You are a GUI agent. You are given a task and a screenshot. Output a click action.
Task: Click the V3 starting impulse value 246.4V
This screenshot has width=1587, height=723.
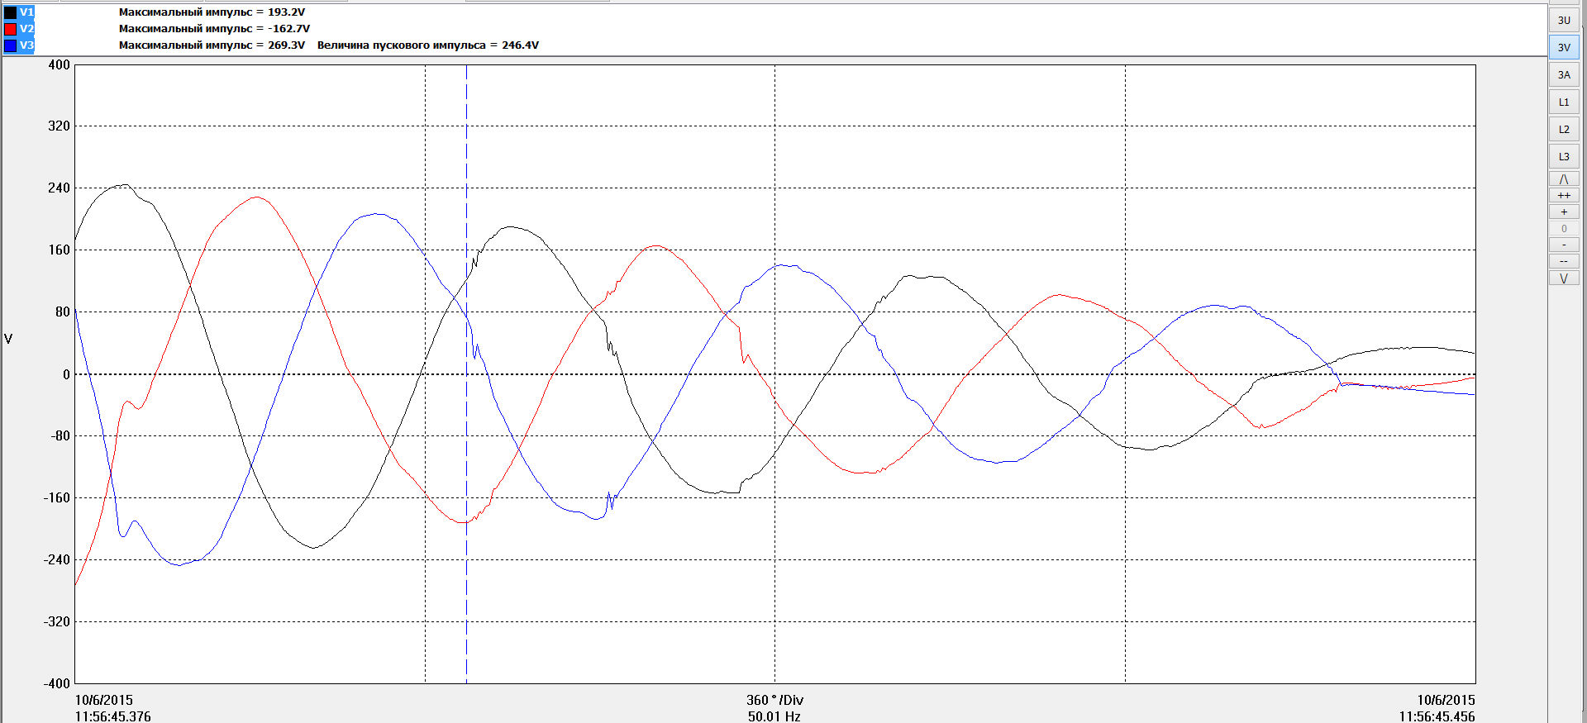520,45
